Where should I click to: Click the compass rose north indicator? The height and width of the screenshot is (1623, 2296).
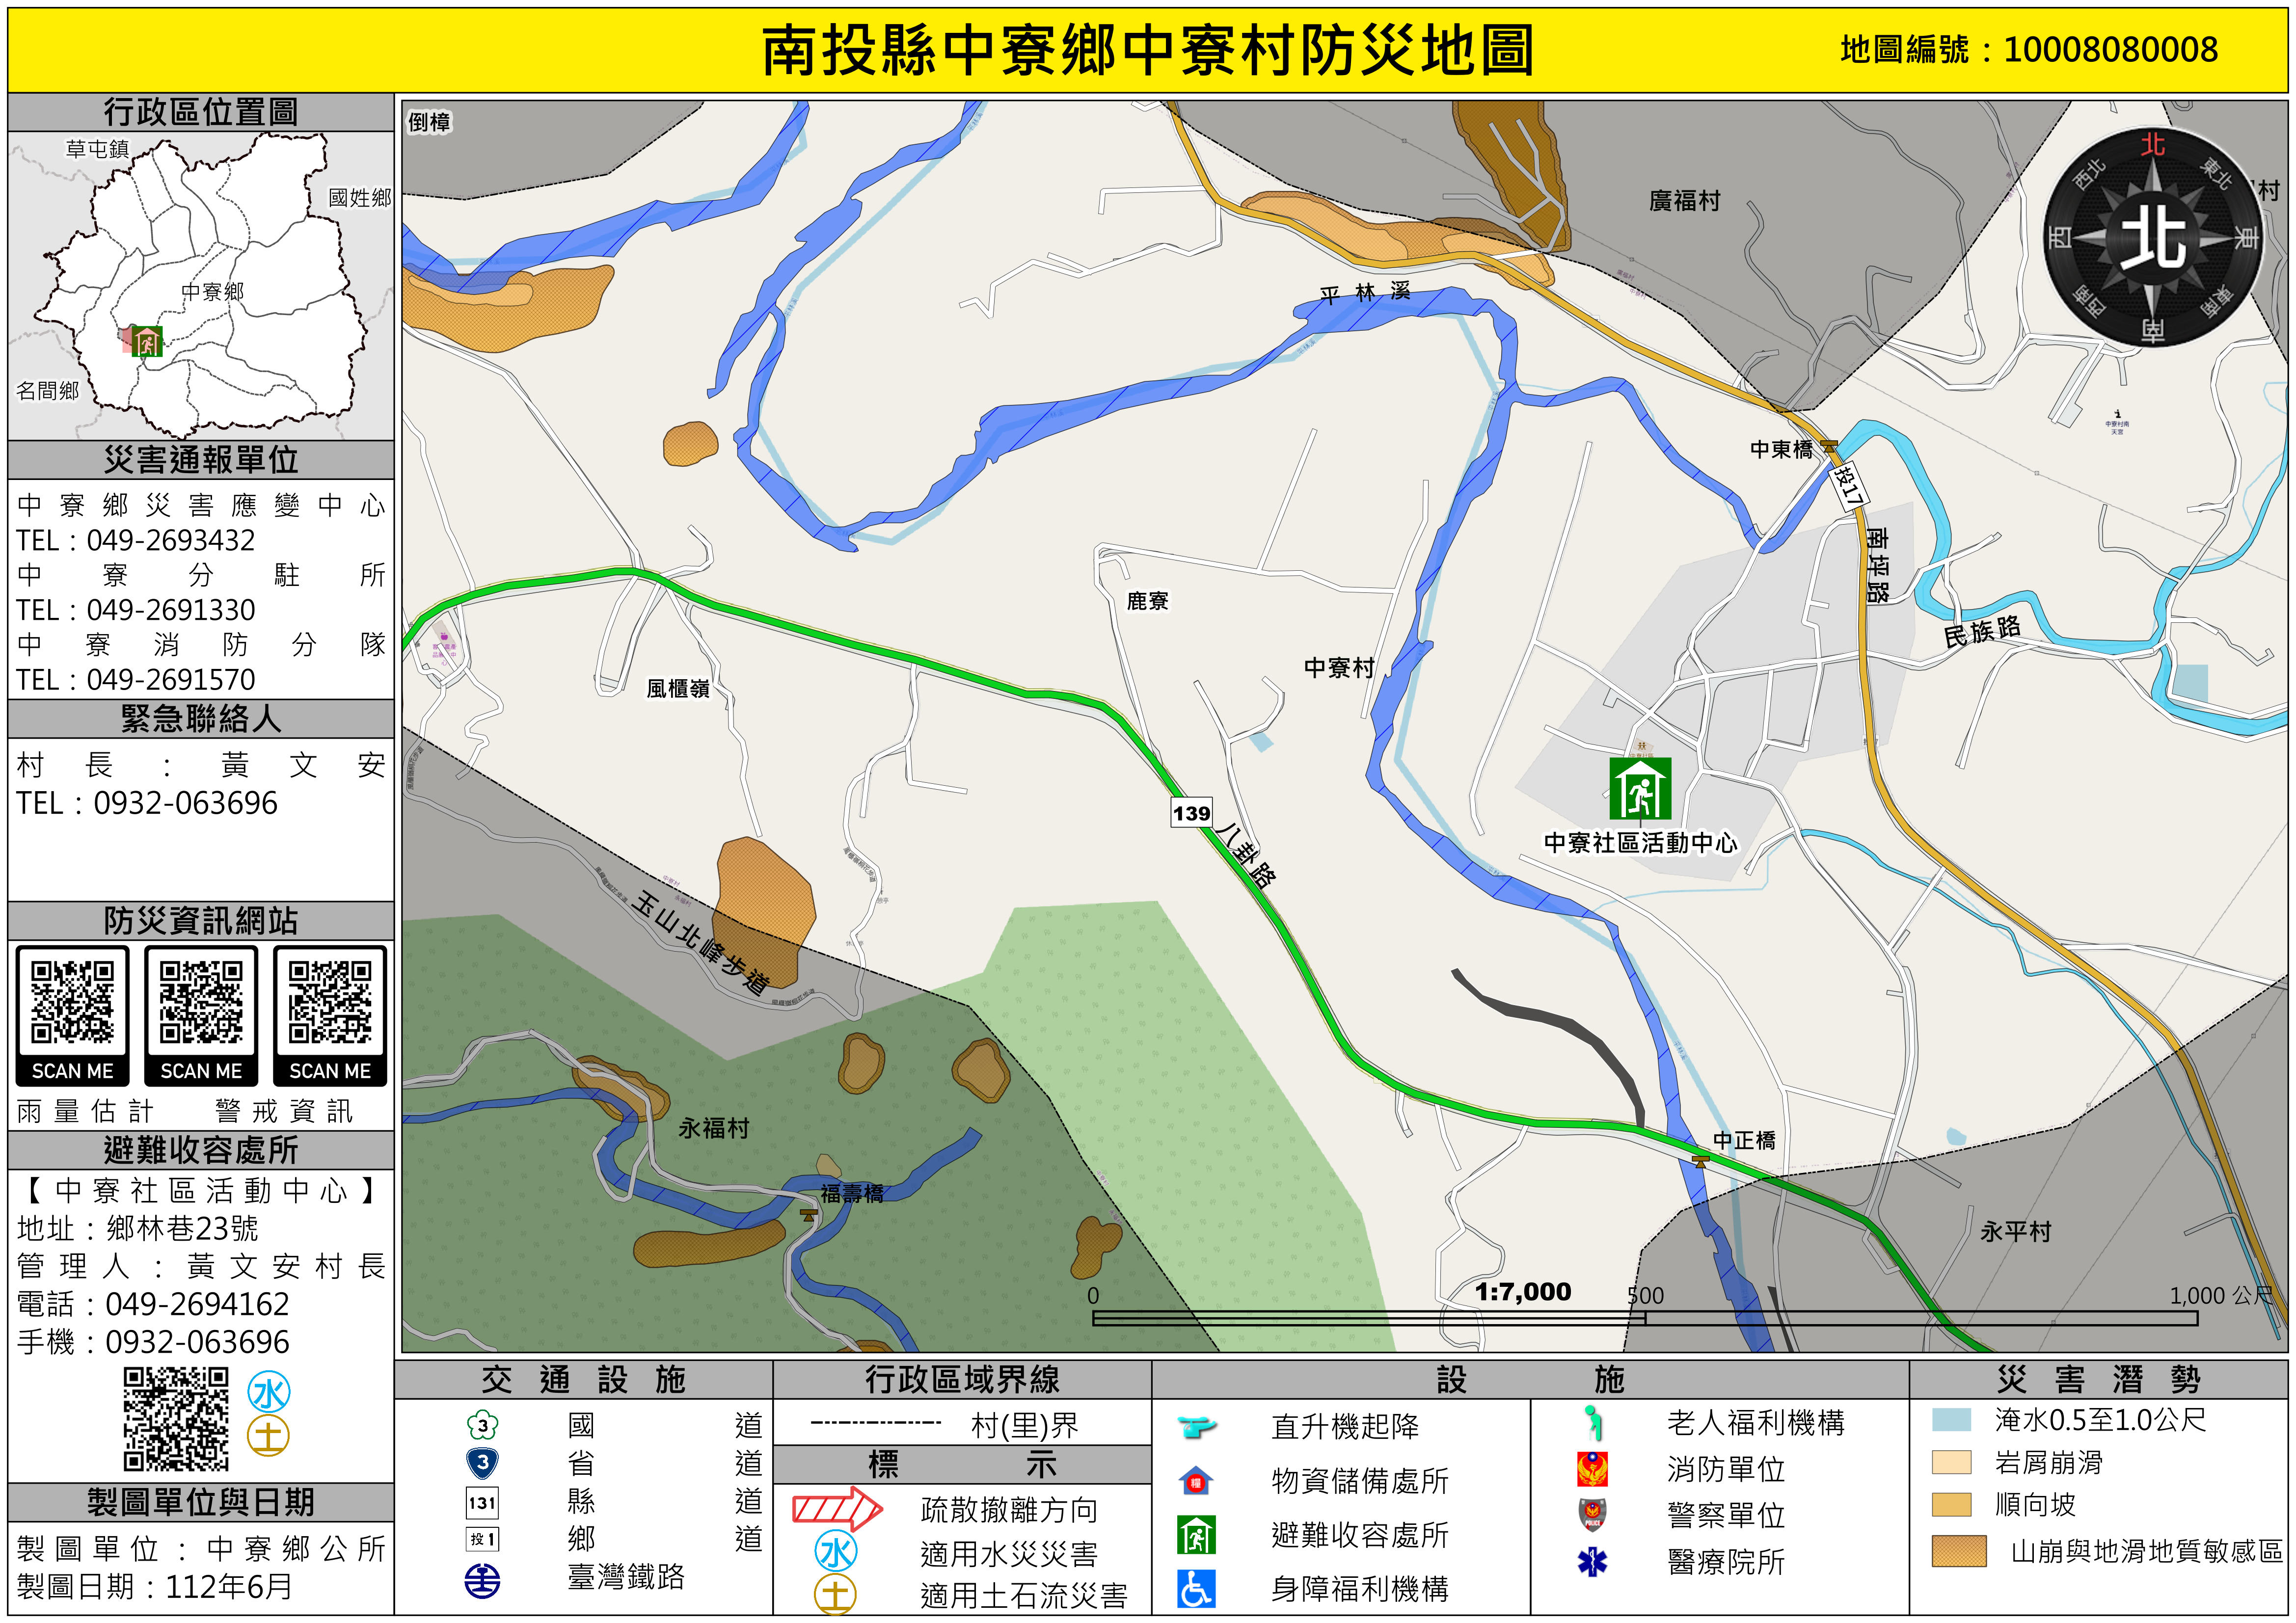(2152, 238)
